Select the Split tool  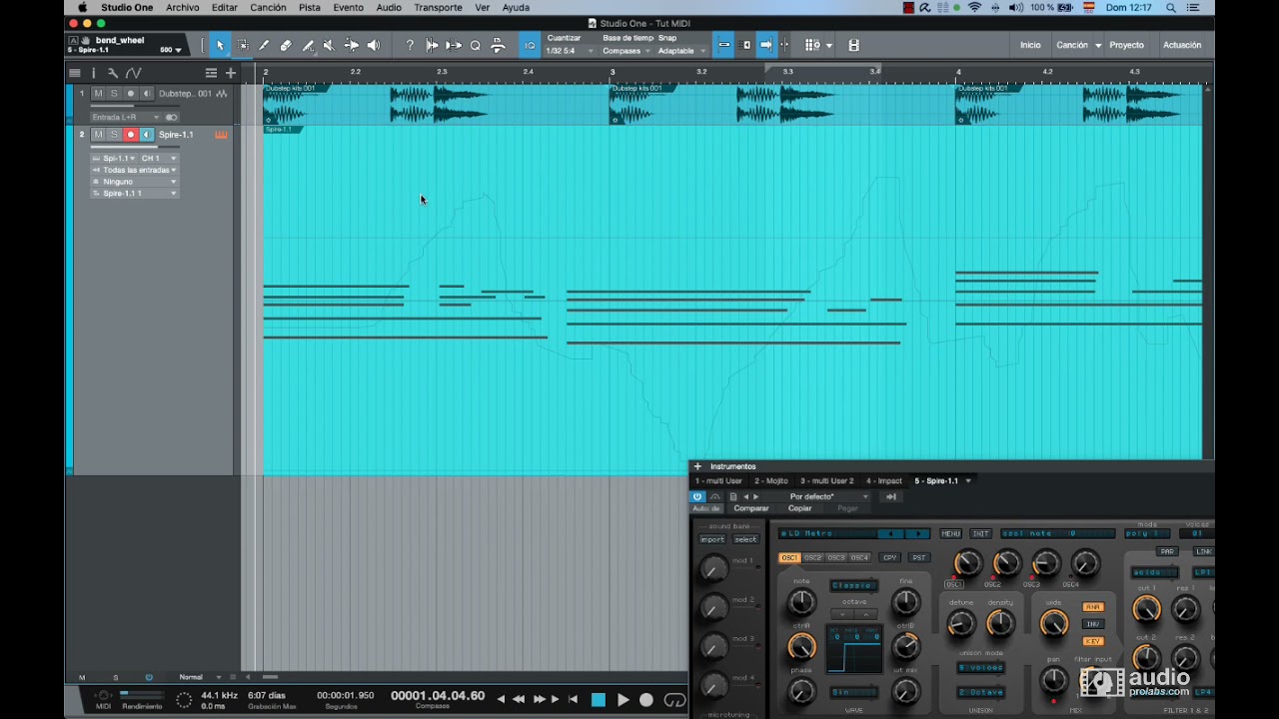264,45
